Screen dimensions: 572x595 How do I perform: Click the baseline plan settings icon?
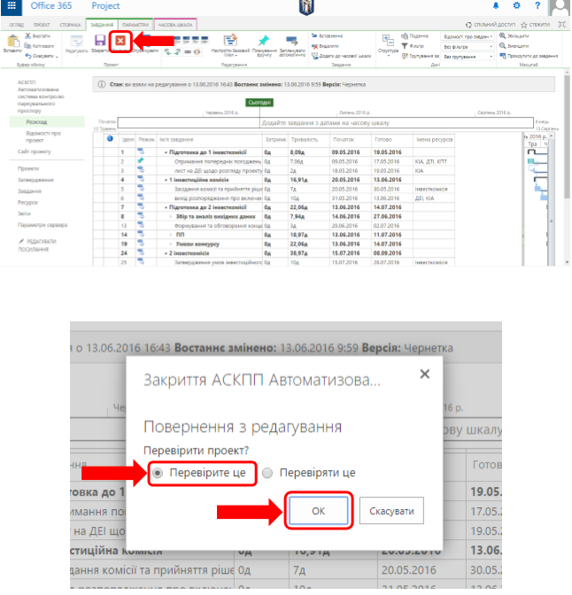click(x=230, y=41)
